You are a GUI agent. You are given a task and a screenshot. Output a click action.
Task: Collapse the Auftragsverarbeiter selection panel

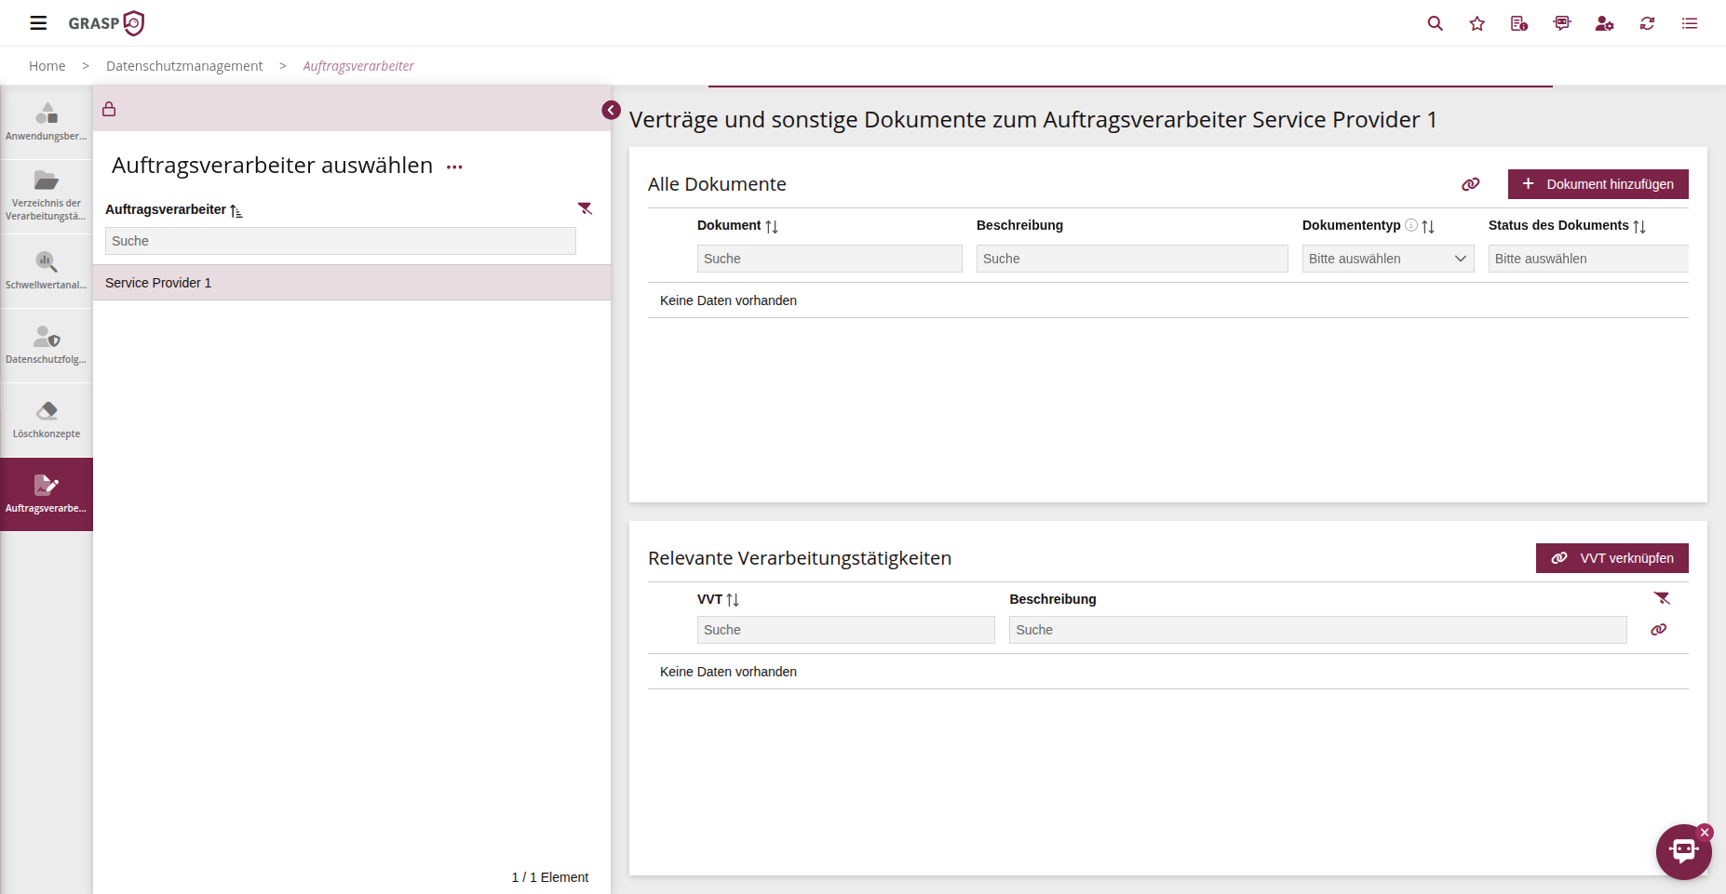[x=611, y=110]
